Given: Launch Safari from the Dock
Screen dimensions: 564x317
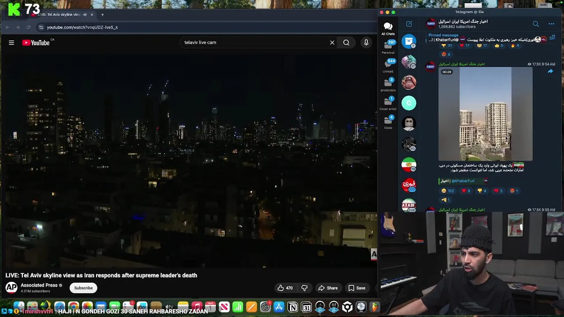Looking at the screenshot, I should coord(59,307).
